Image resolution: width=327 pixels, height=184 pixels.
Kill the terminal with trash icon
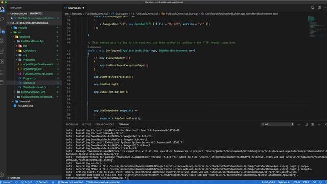(x=312, y=124)
